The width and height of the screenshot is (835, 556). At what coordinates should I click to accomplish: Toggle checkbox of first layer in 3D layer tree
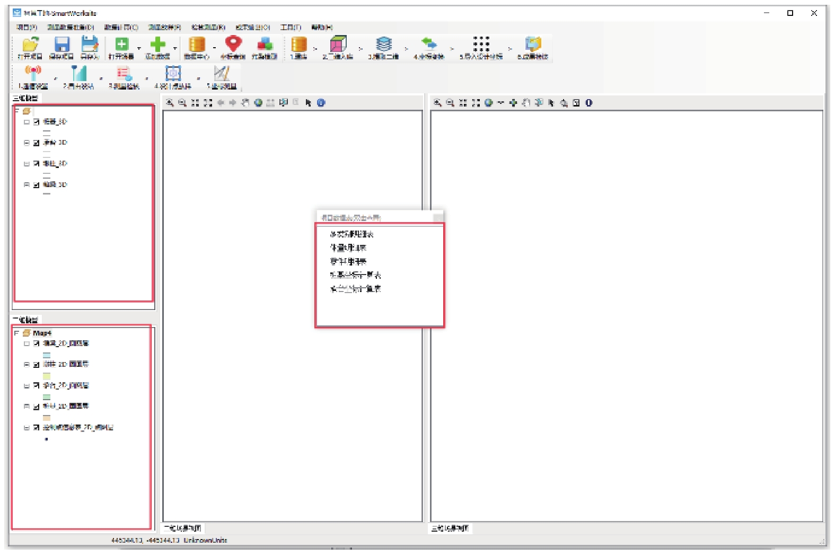[37, 122]
